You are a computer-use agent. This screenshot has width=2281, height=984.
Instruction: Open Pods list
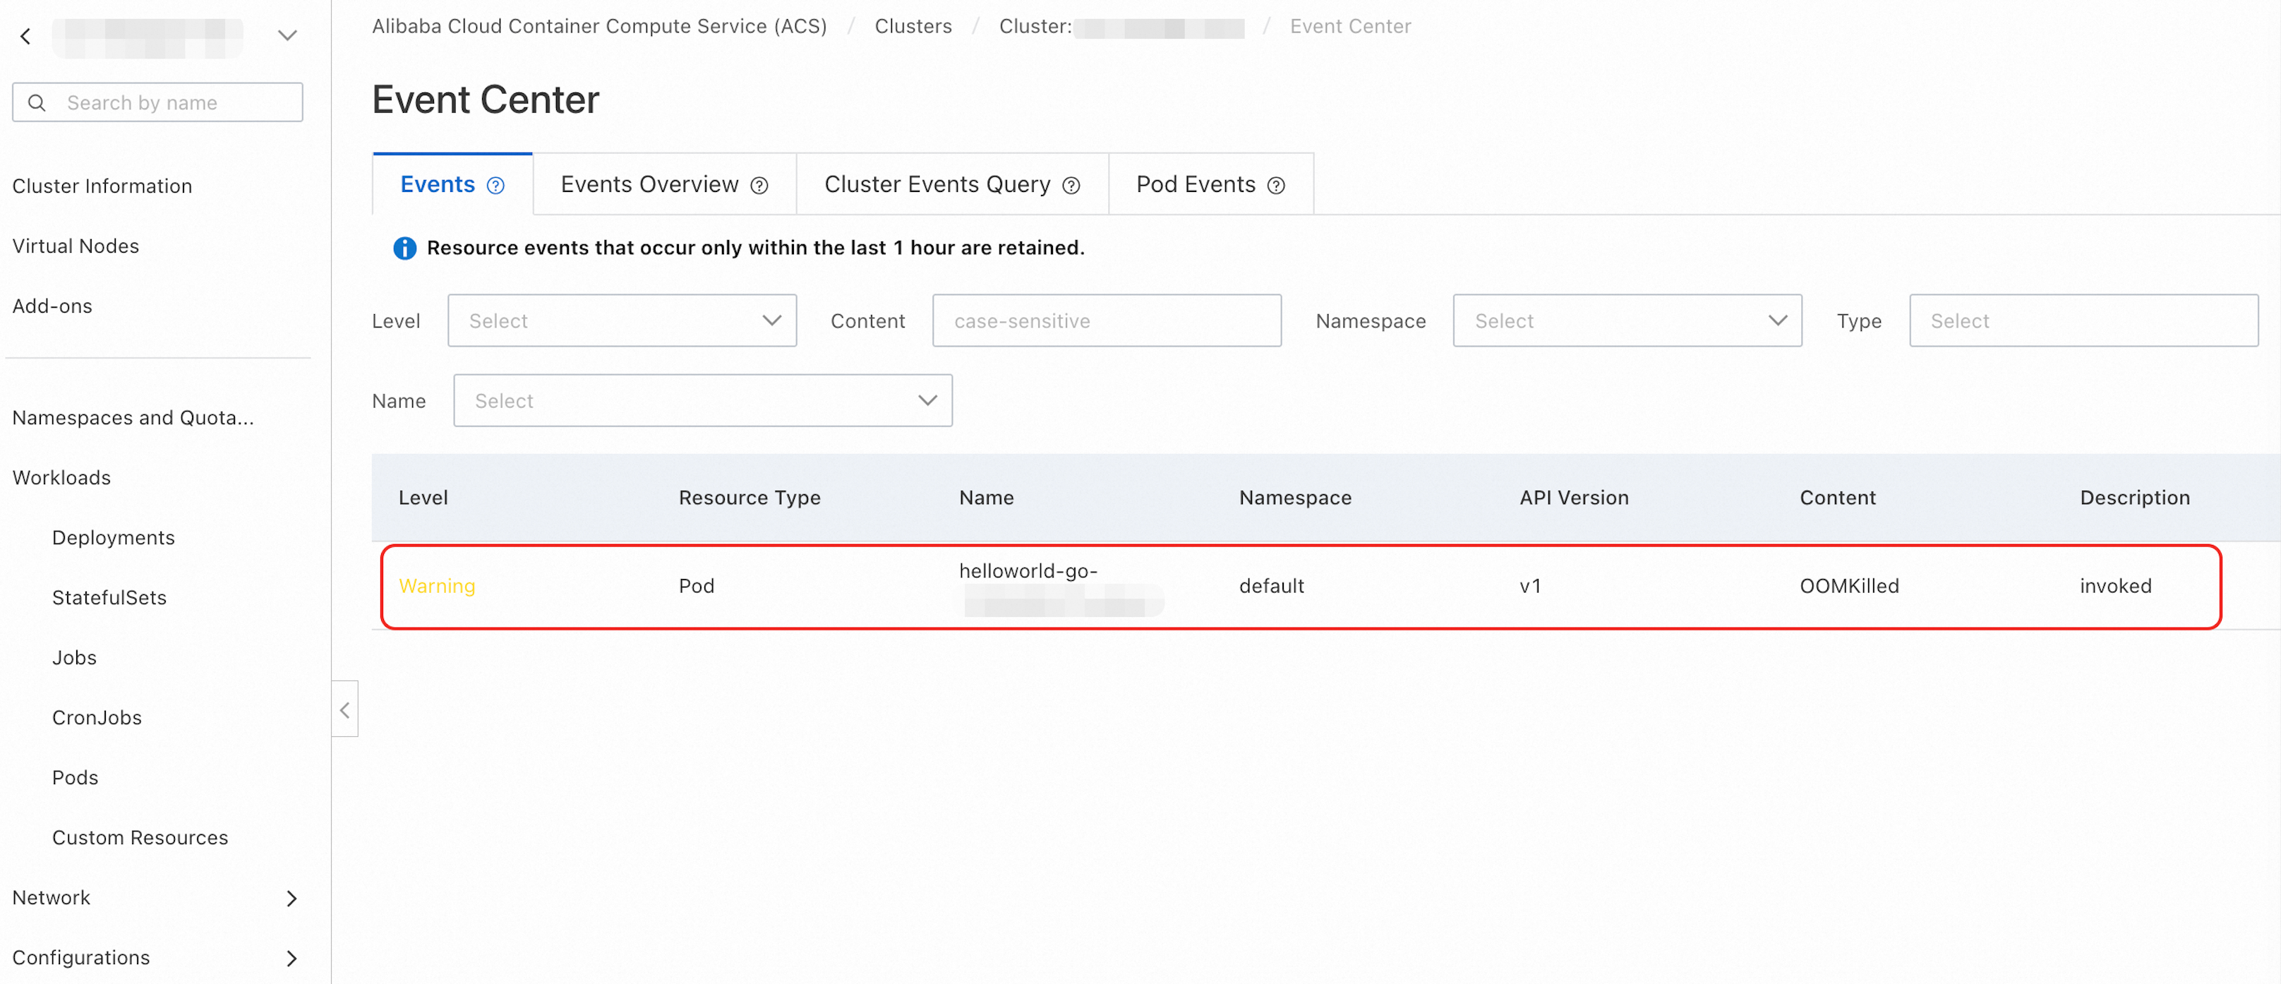coord(76,779)
